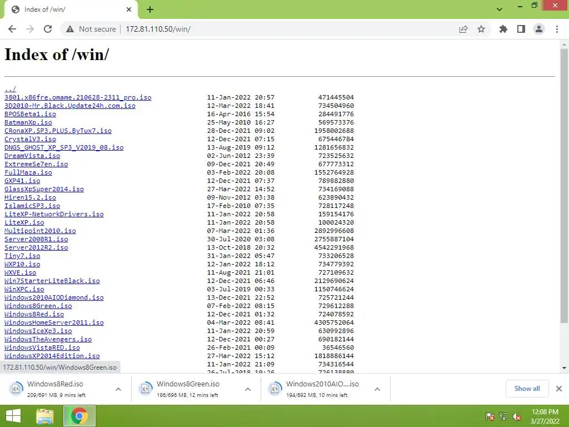This screenshot has height=427, width=569.
Task: Download WindowsHomeServer2011.iso
Action: (54, 323)
